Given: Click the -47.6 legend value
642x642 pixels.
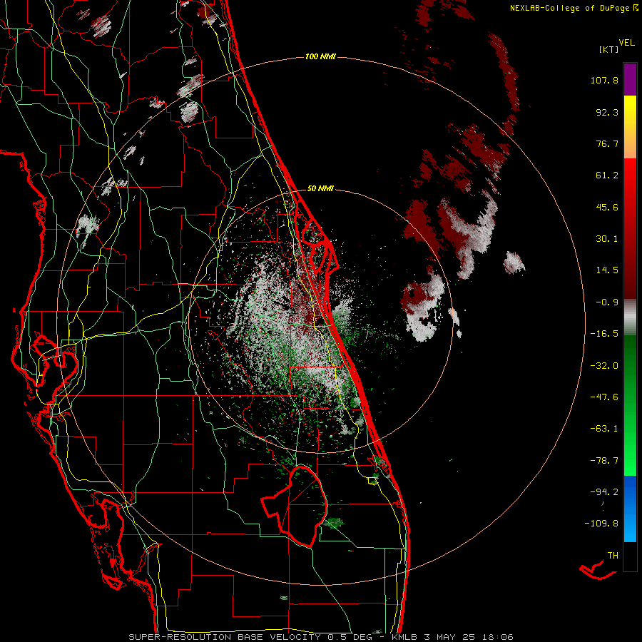Looking at the screenshot, I should tap(604, 397).
